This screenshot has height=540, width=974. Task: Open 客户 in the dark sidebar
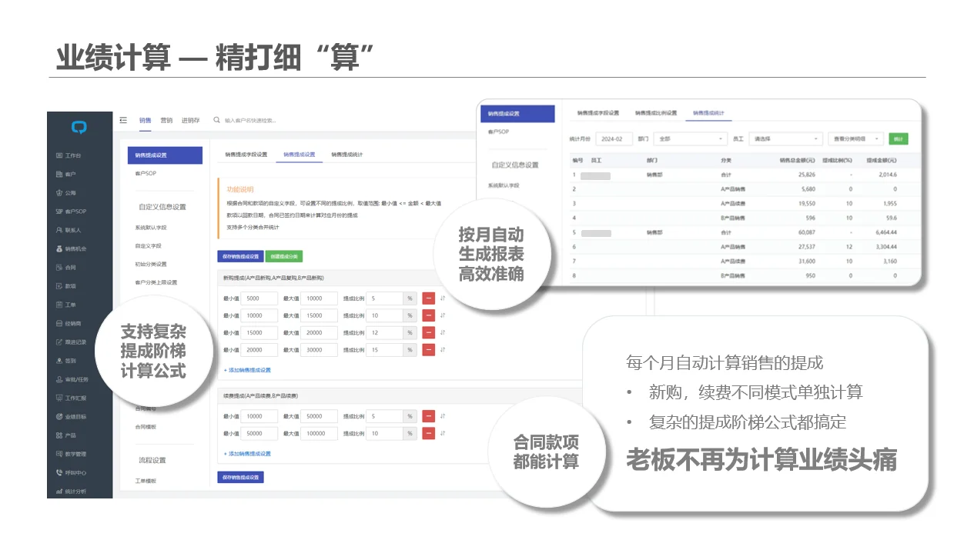[65, 175]
